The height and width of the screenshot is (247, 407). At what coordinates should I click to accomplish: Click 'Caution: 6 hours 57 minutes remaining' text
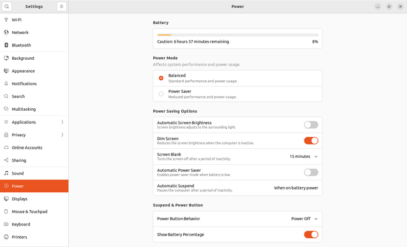click(x=193, y=41)
